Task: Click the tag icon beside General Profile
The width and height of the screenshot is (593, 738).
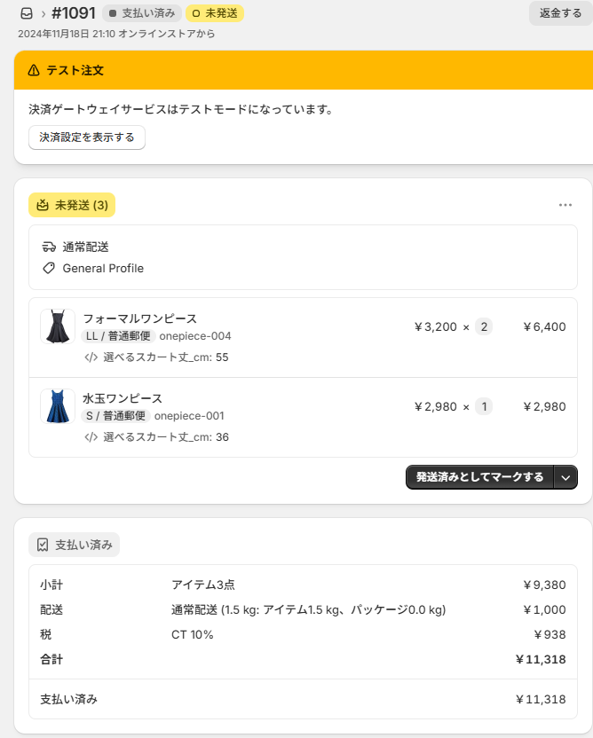Action: click(x=49, y=268)
